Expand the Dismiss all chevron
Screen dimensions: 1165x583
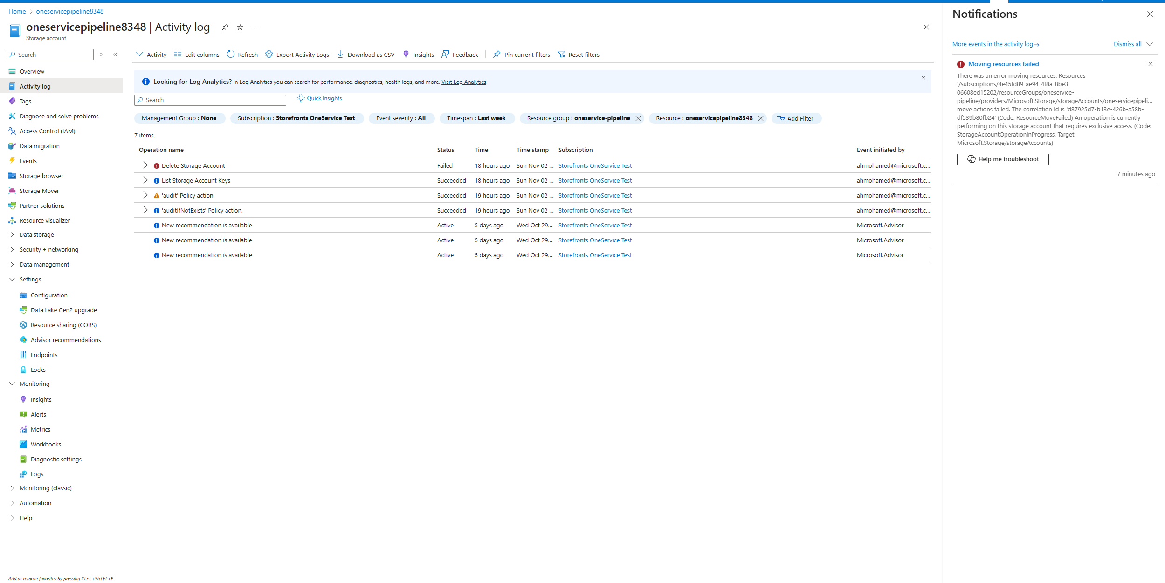point(1150,44)
